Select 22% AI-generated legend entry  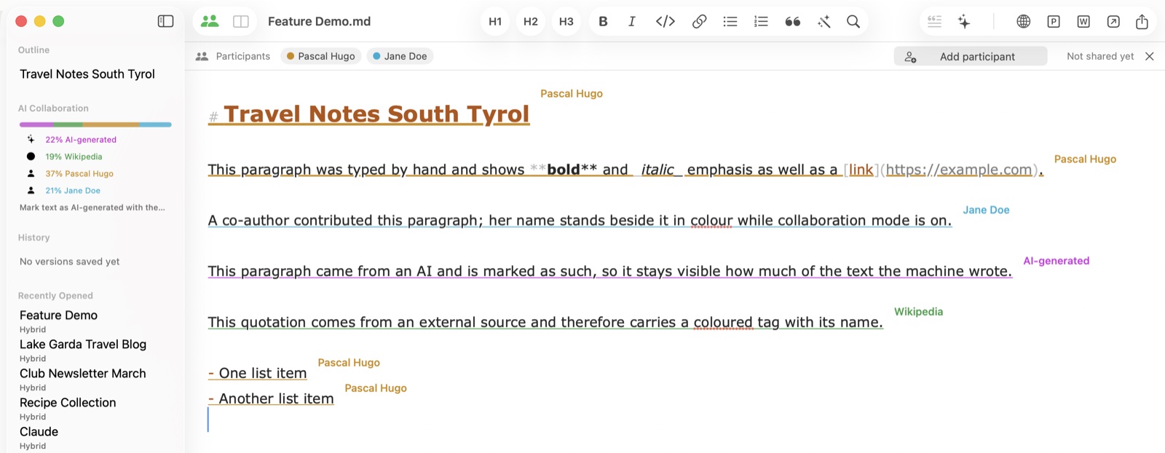(x=81, y=140)
